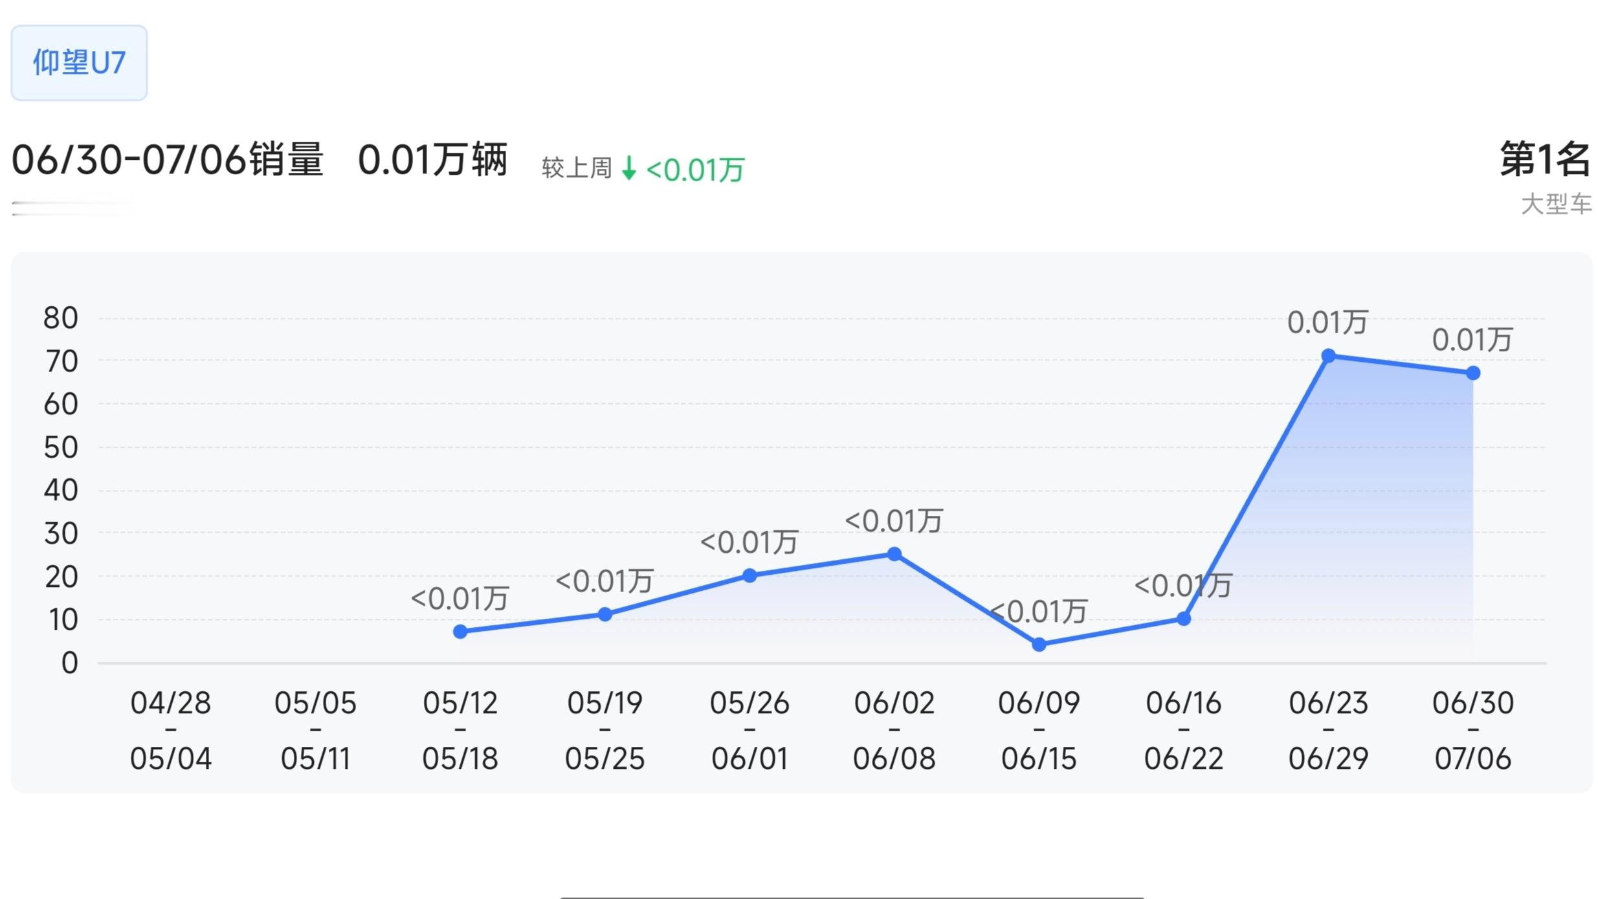Image resolution: width=1598 pixels, height=899 pixels.
Task: Click the 04/28-05/04 axis label
Action: [x=171, y=730]
